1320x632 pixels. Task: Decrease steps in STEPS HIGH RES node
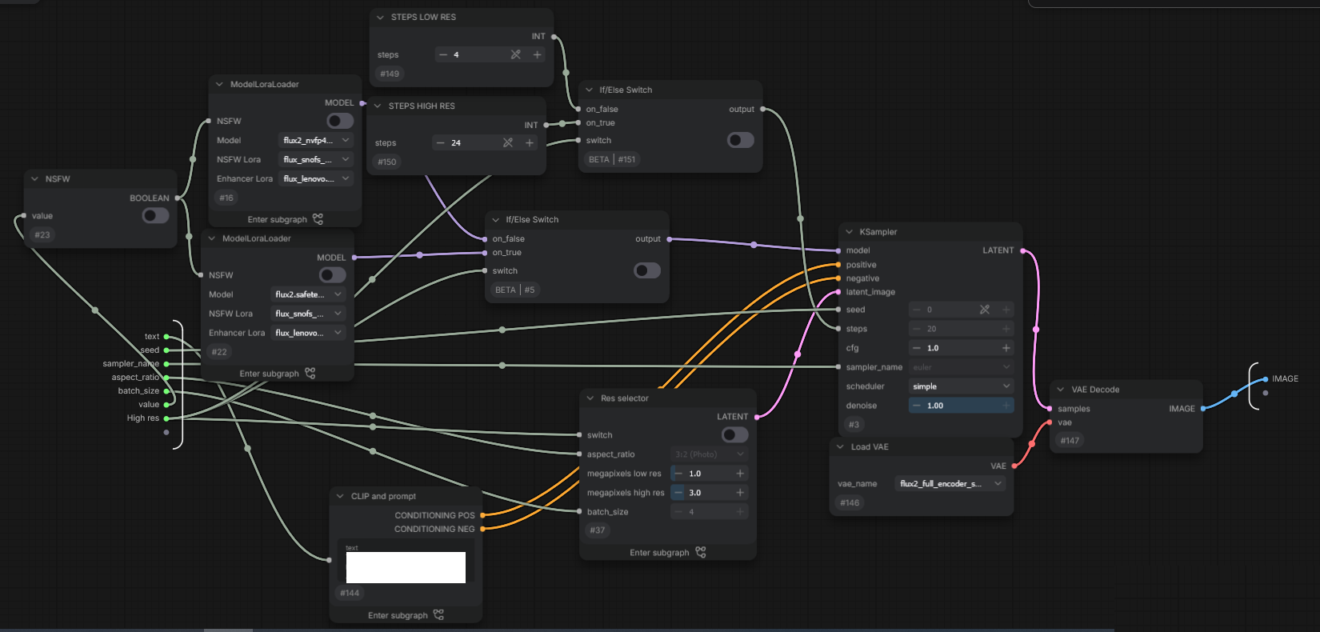440,142
